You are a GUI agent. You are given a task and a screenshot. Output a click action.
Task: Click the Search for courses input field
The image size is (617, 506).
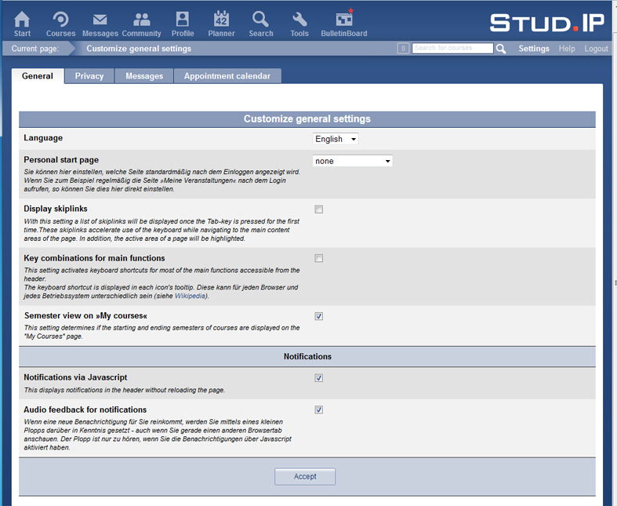(452, 48)
